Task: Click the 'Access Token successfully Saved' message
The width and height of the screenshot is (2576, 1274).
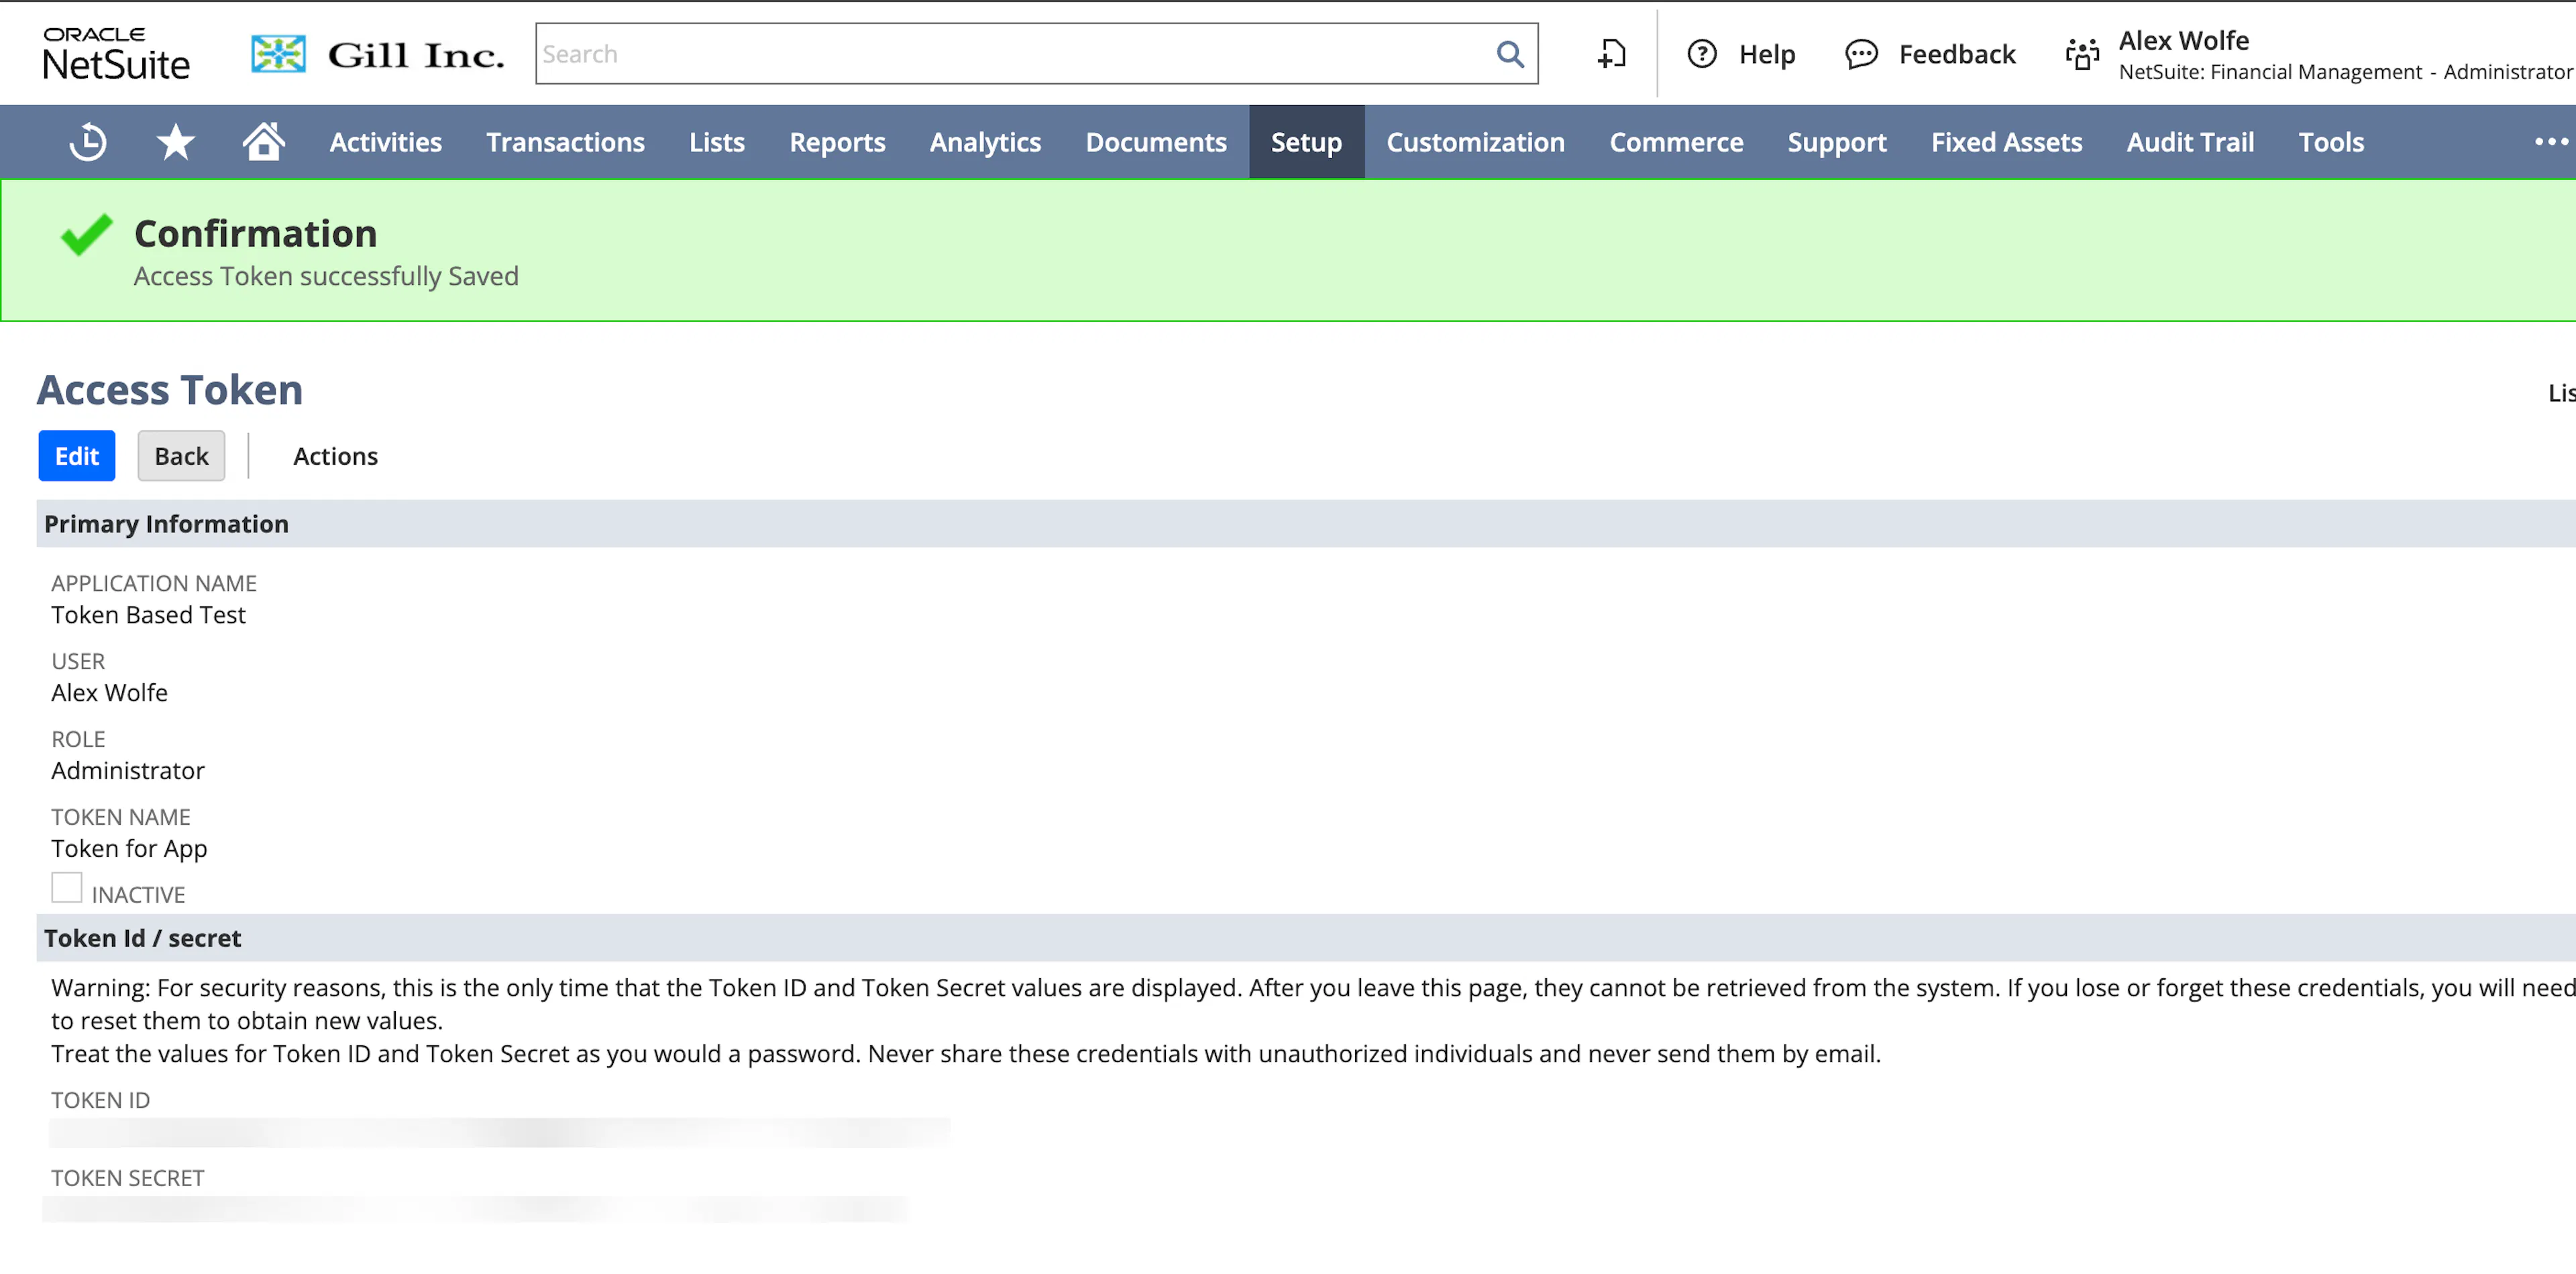Action: [326, 276]
